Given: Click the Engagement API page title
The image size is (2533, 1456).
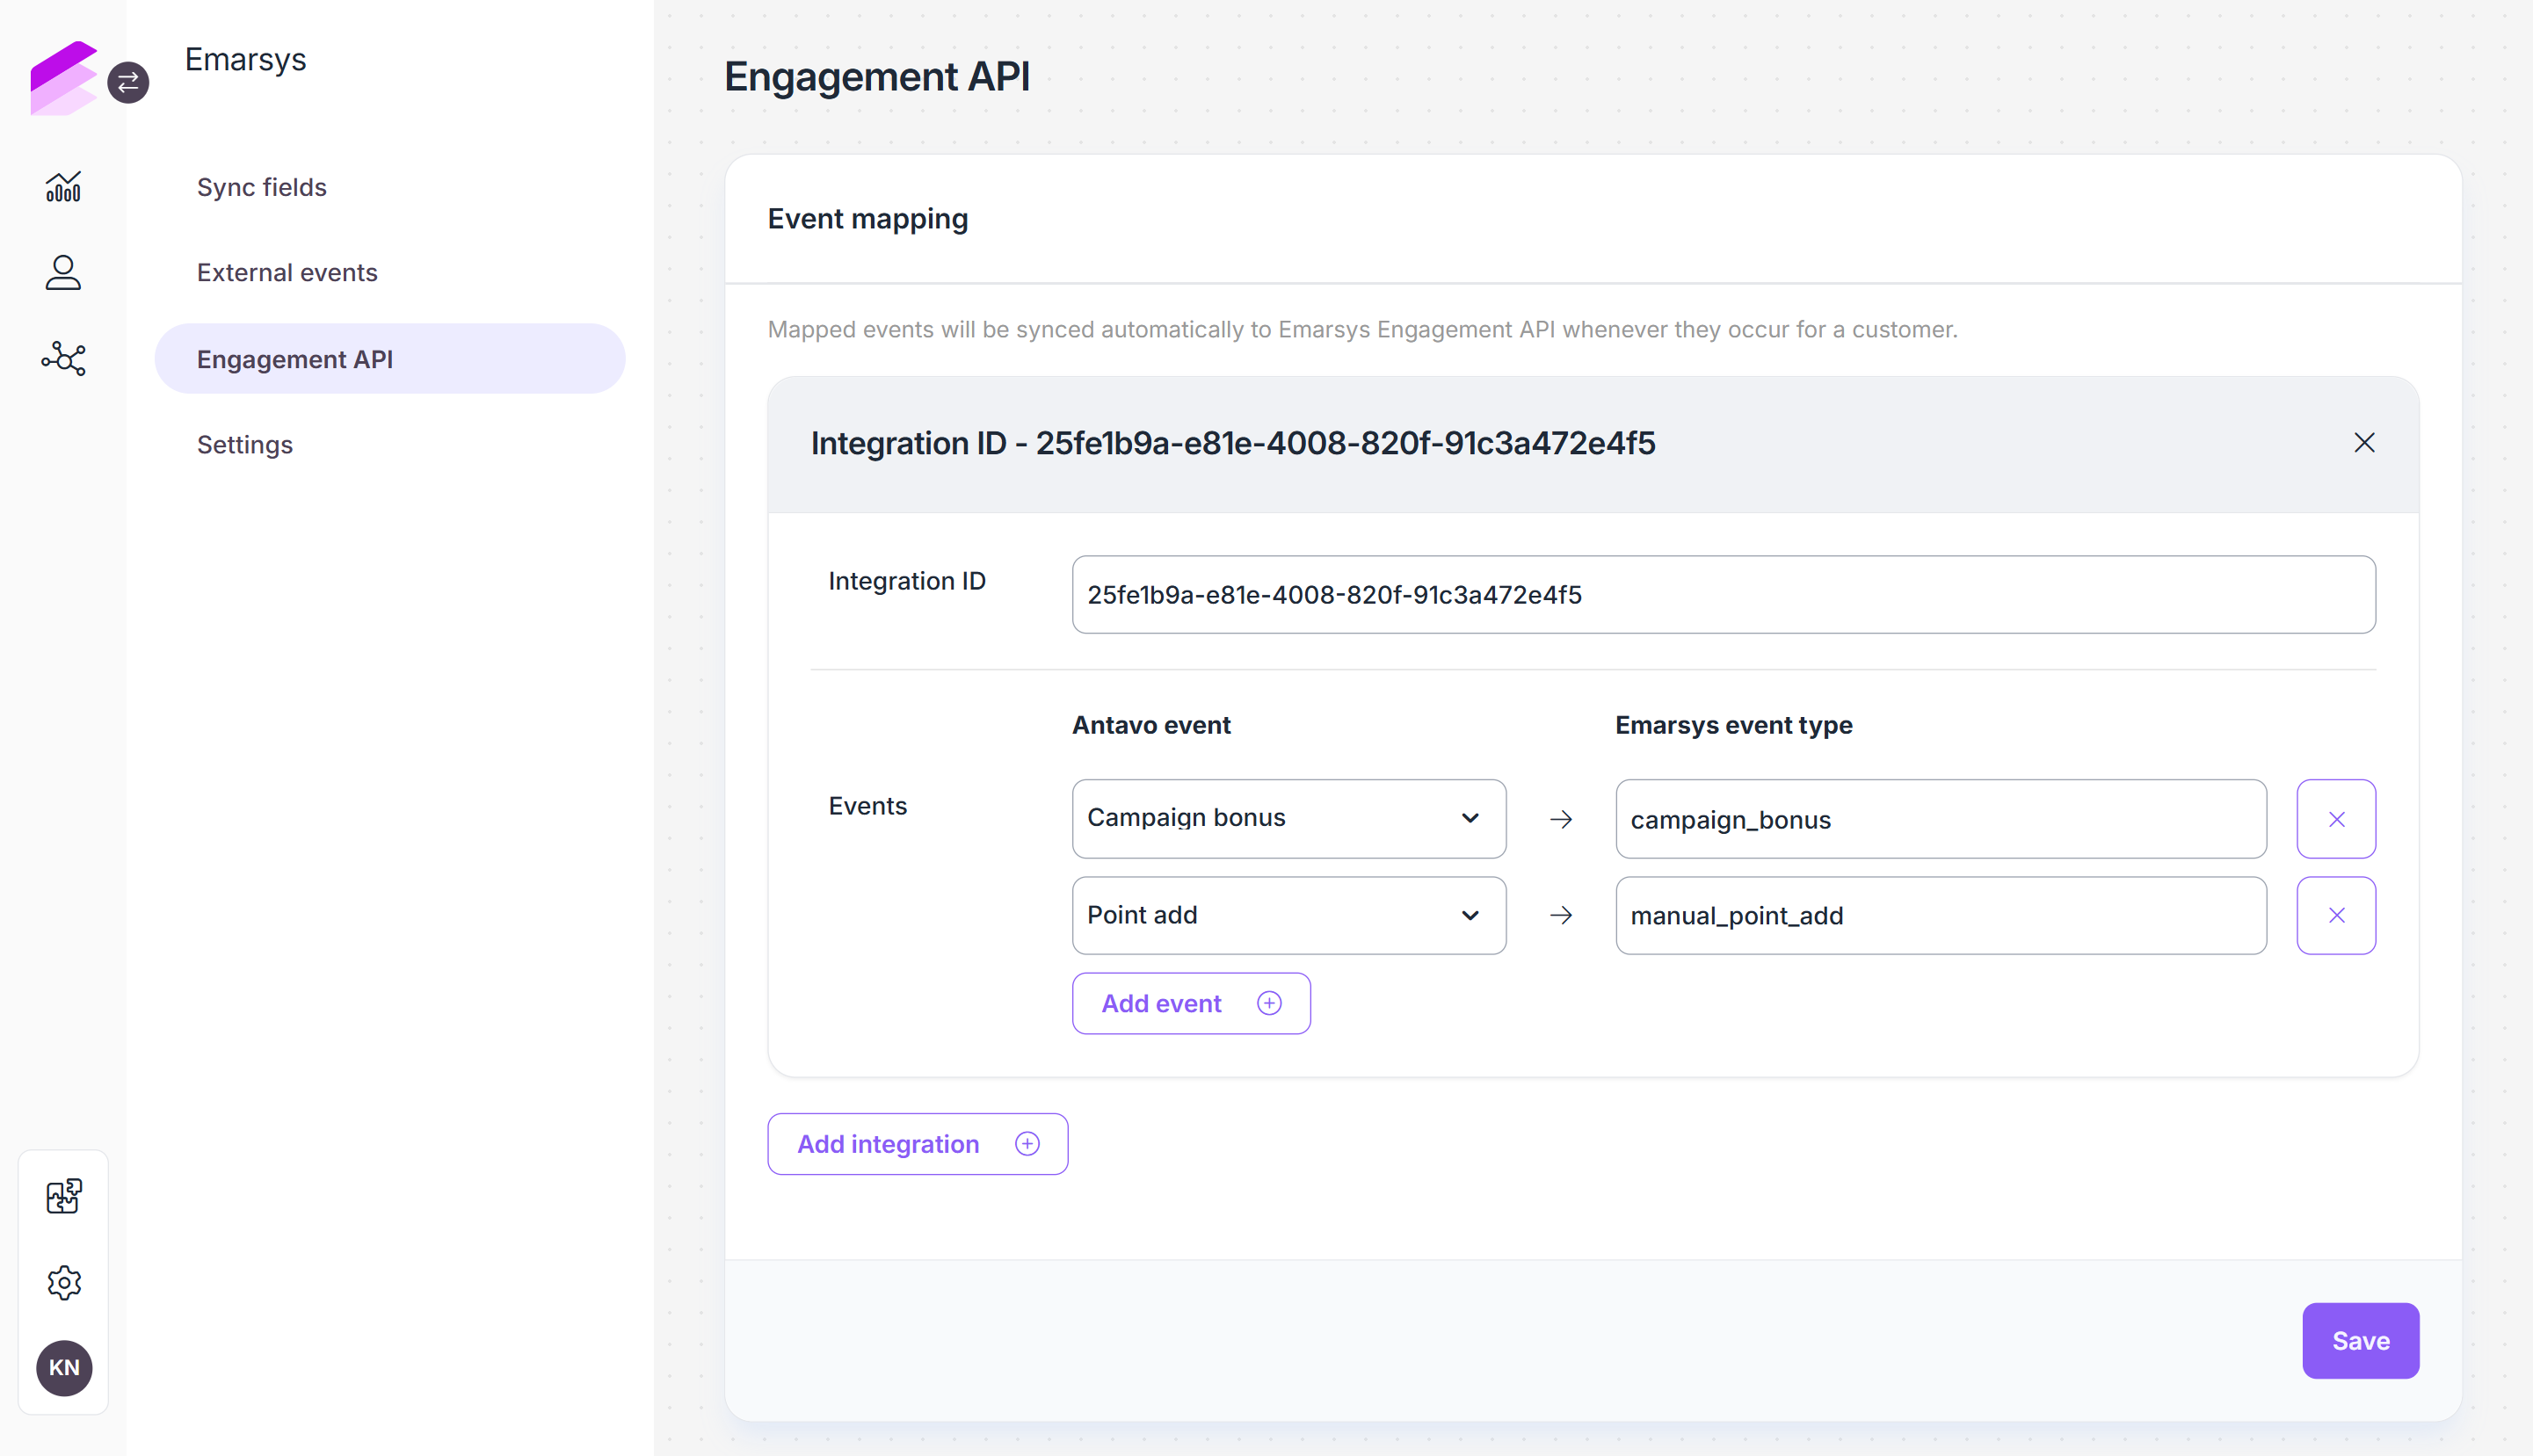Looking at the screenshot, I should [x=877, y=77].
